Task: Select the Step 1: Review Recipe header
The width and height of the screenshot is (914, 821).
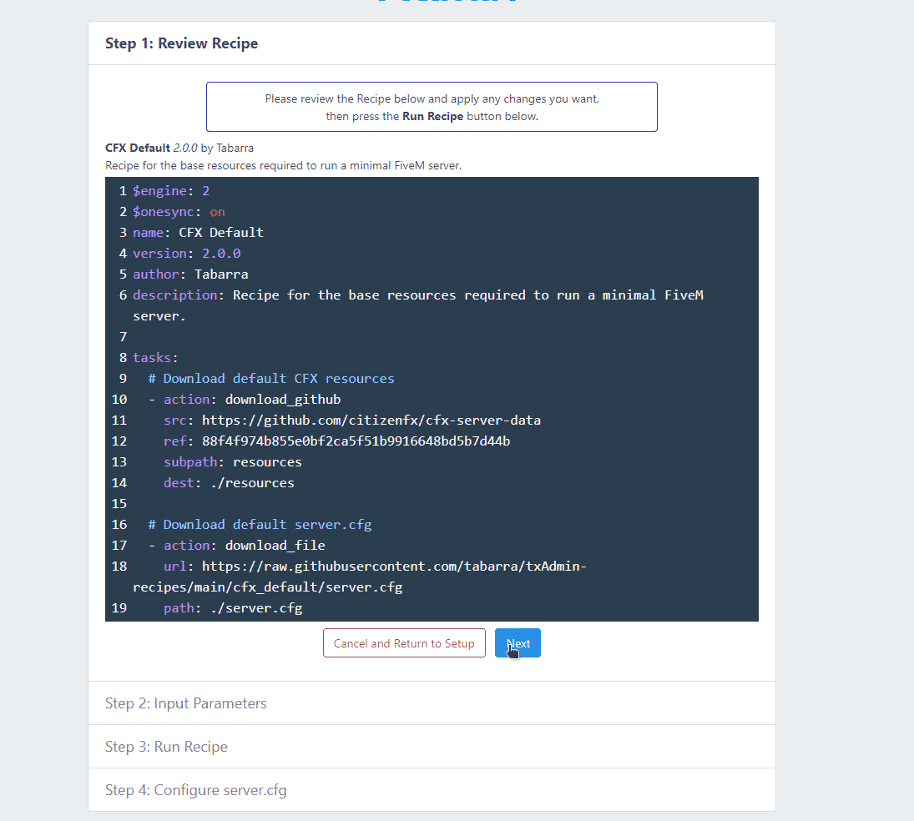Action: click(x=432, y=43)
